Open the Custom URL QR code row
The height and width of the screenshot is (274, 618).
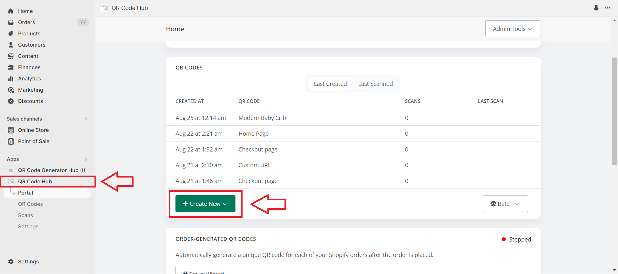click(353, 165)
